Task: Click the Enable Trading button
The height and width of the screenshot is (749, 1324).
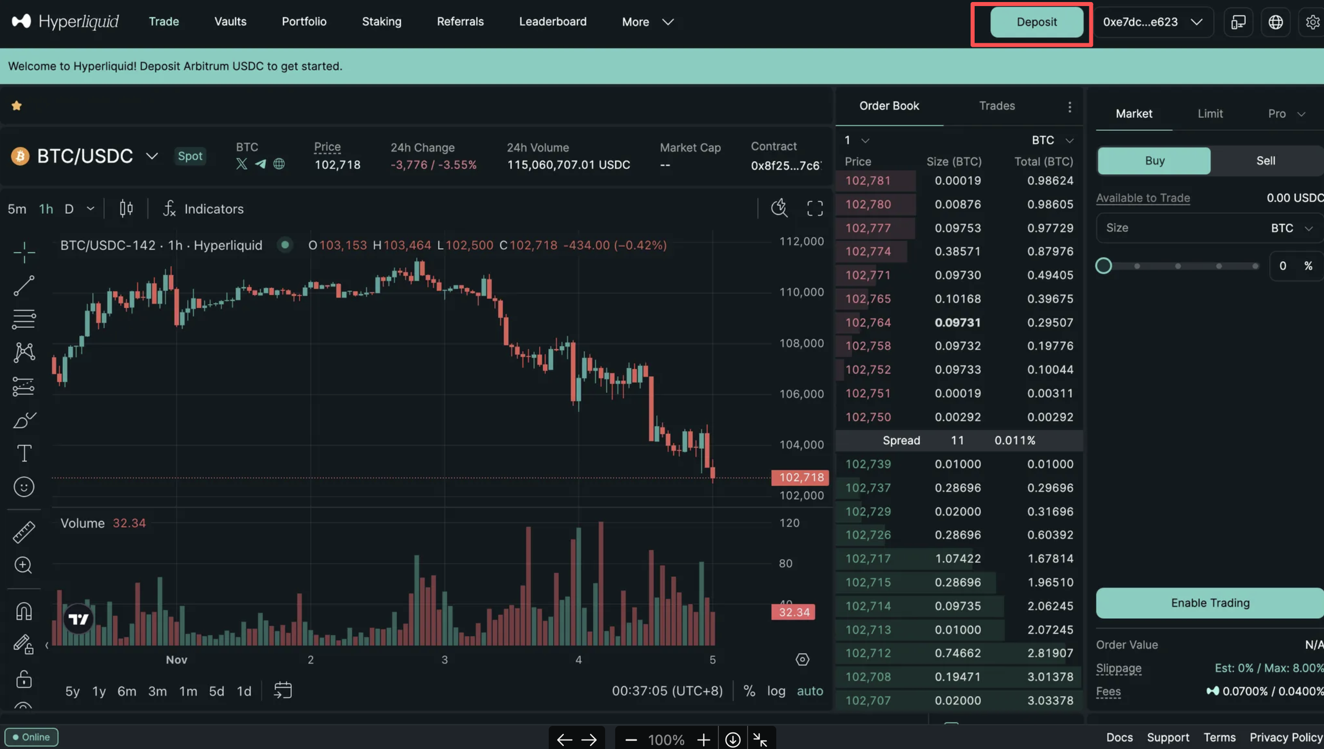Action: [x=1209, y=603]
